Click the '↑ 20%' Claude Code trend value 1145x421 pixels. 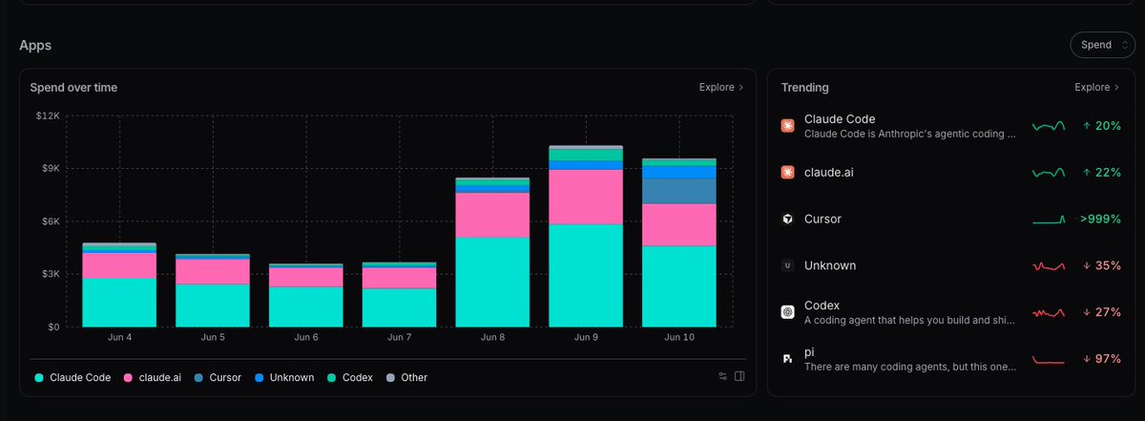pos(1101,126)
